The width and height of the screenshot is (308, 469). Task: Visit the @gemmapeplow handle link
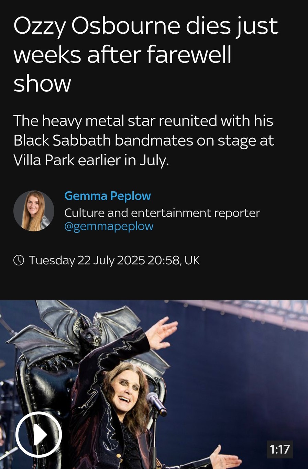click(x=109, y=226)
